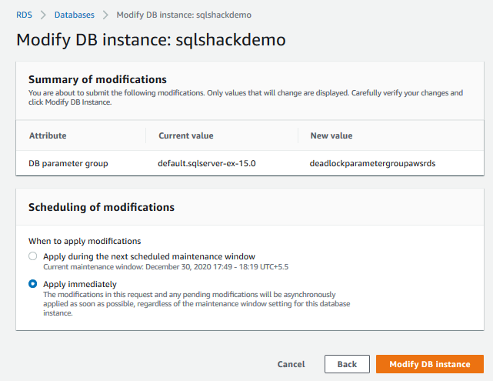Click the Attribute column header

pyautogui.click(x=48, y=135)
